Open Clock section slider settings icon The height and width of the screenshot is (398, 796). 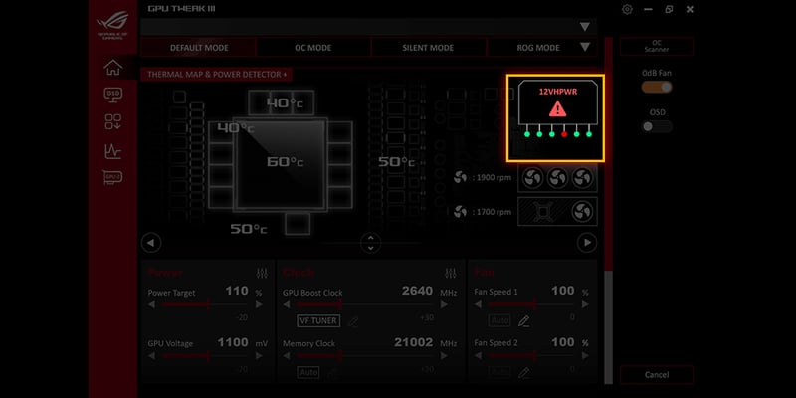click(x=452, y=273)
